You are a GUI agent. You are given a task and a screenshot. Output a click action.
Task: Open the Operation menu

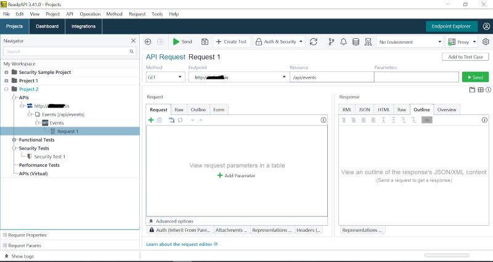[x=90, y=14]
